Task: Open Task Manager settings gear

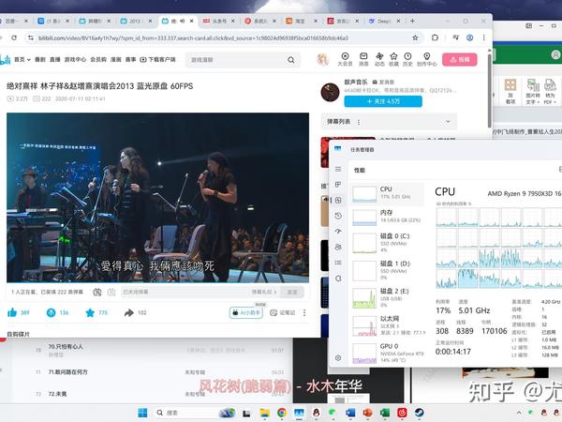Action: [x=338, y=358]
